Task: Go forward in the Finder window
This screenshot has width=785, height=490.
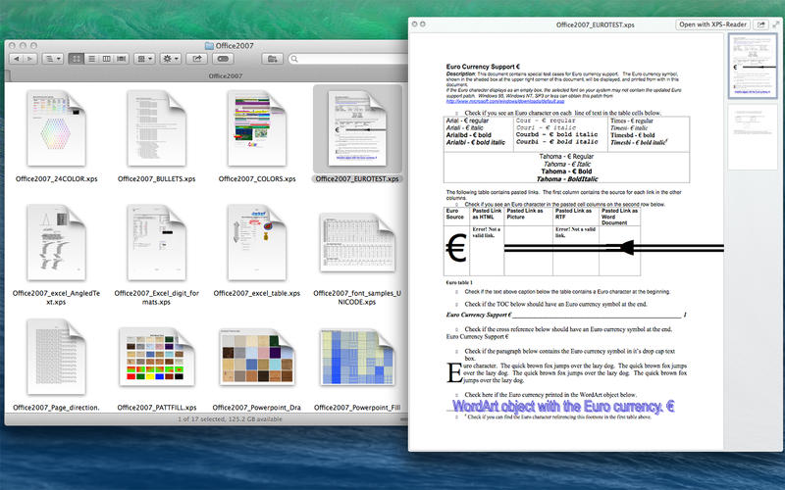Action: pos(29,59)
